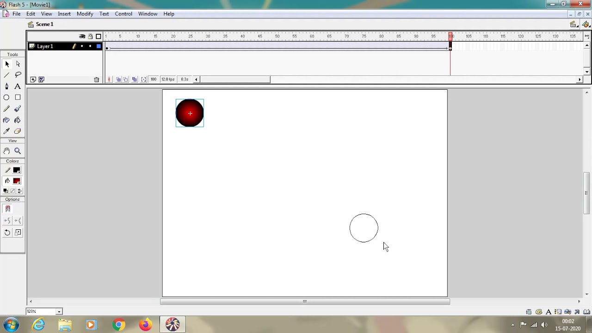Open the Movie Explorer launcher icon
The width and height of the screenshot is (592, 333).
(x=568, y=312)
